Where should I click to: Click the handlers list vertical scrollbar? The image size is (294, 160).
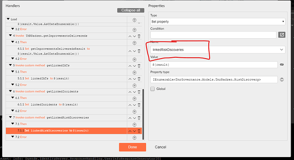(x=143, y=114)
